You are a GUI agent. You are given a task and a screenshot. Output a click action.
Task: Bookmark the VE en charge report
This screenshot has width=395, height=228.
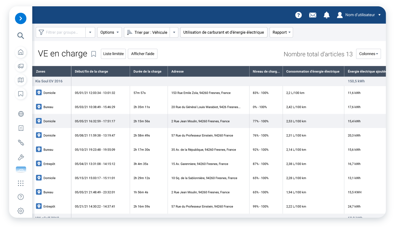93,54
